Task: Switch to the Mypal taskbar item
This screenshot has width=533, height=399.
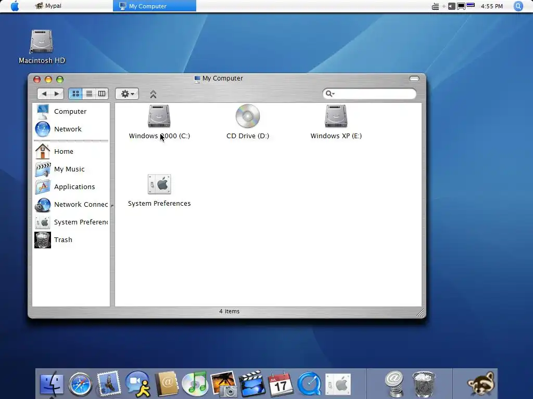Action: (48, 6)
